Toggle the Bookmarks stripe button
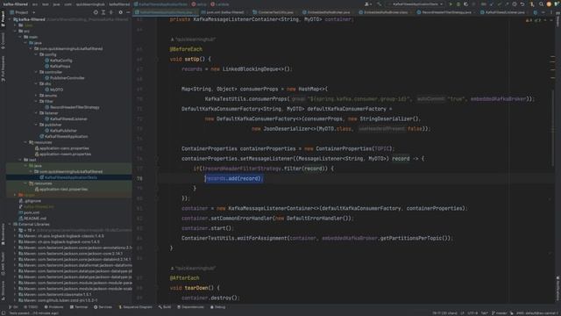This screenshot has height=316, width=561. coord(3,234)
